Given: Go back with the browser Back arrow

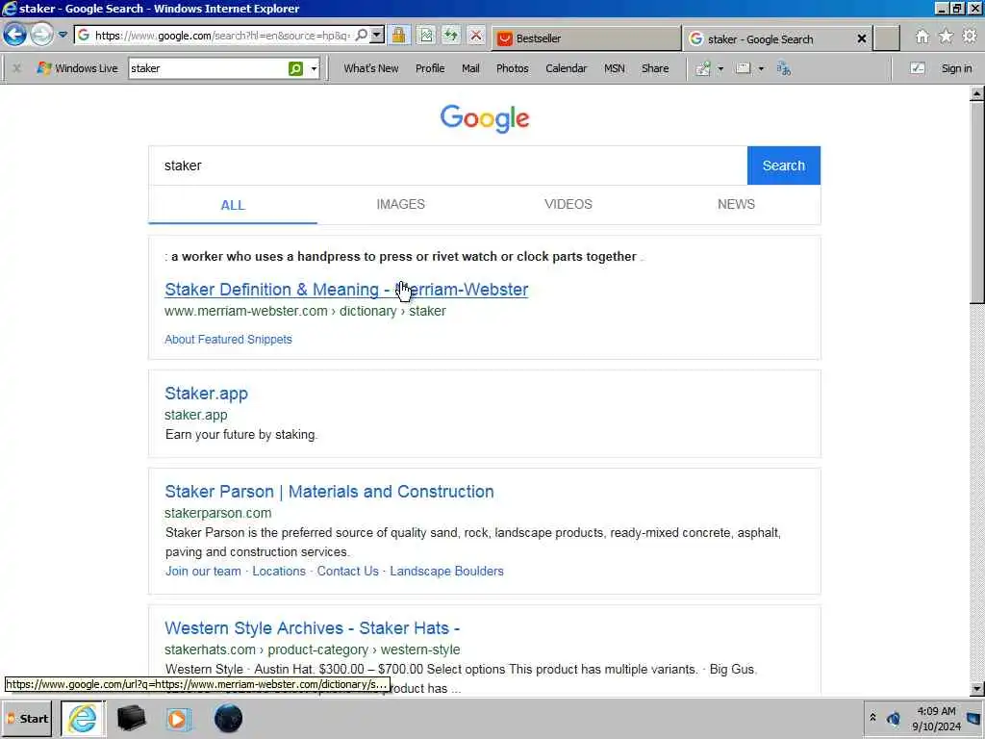Looking at the screenshot, I should [14, 34].
